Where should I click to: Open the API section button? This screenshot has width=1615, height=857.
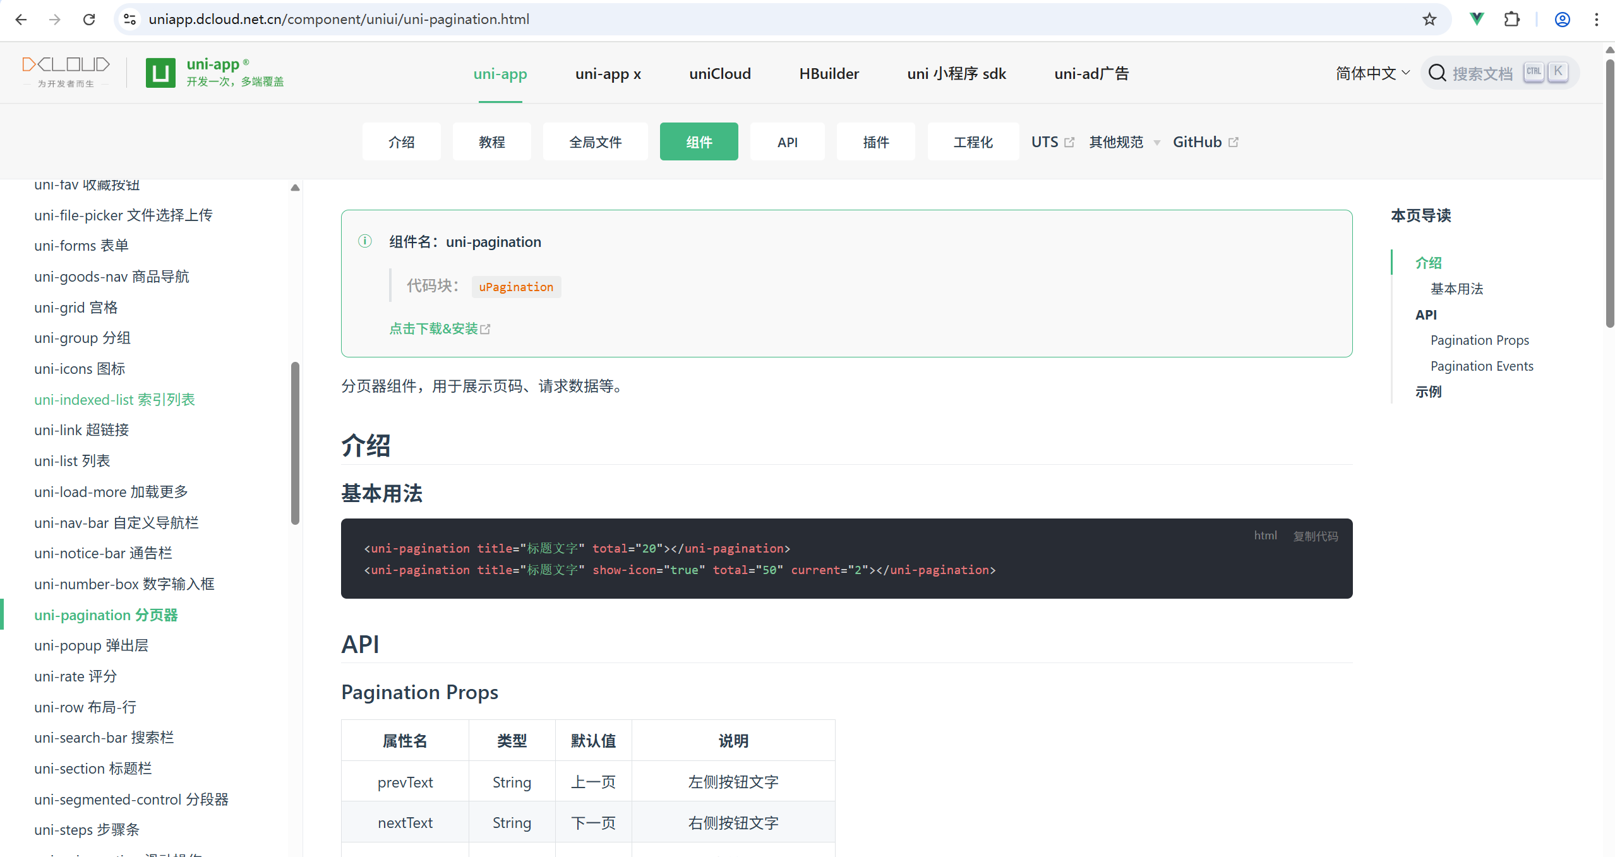788,141
